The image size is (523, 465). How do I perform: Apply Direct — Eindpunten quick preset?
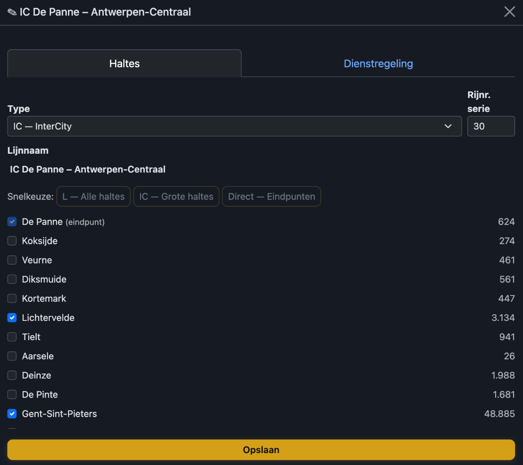pyautogui.click(x=272, y=196)
